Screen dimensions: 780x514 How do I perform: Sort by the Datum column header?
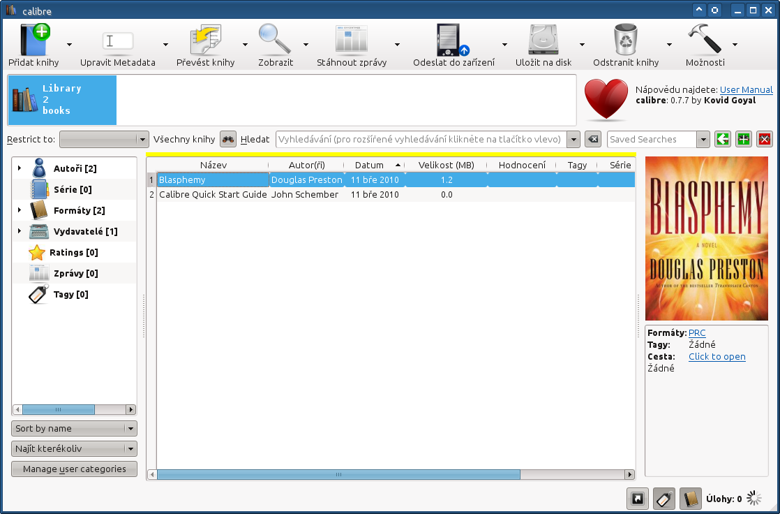(375, 165)
